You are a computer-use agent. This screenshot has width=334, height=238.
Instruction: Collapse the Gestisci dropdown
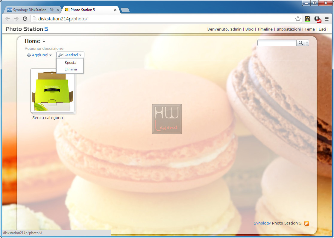pos(70,55)
